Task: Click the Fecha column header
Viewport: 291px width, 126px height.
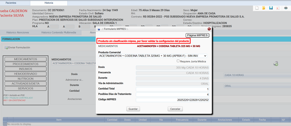Action: (x=262, y=120)
